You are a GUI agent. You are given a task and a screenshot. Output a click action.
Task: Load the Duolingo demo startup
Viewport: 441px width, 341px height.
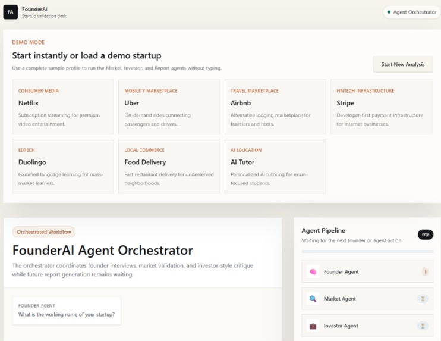[x=63, y=166]
